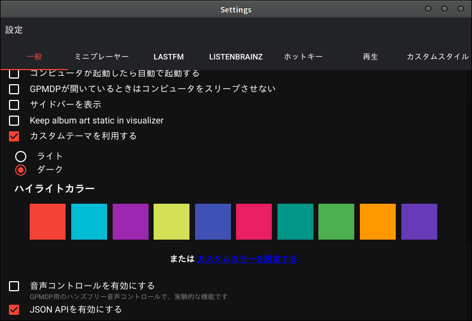Select the ホットキー tab
472x321 pixels.
pyautogui.click(x=303, y=56)
